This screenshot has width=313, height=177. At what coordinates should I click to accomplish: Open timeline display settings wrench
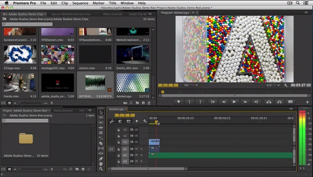pyautogui.click(x=145, y=121)
